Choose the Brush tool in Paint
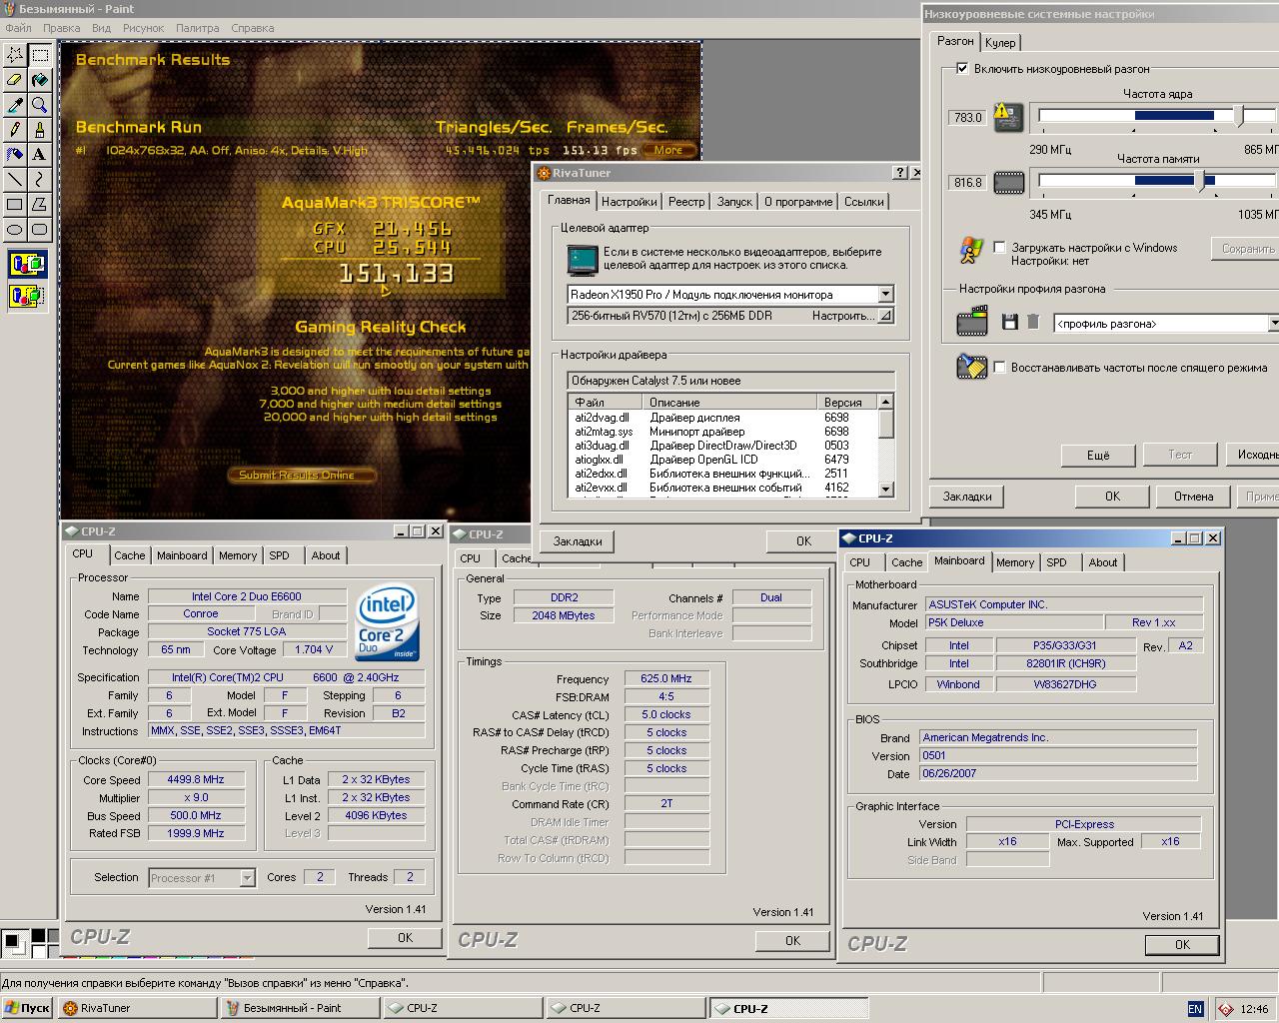The height and width of the screenshot is (1023, 1279). pos(40,130)
